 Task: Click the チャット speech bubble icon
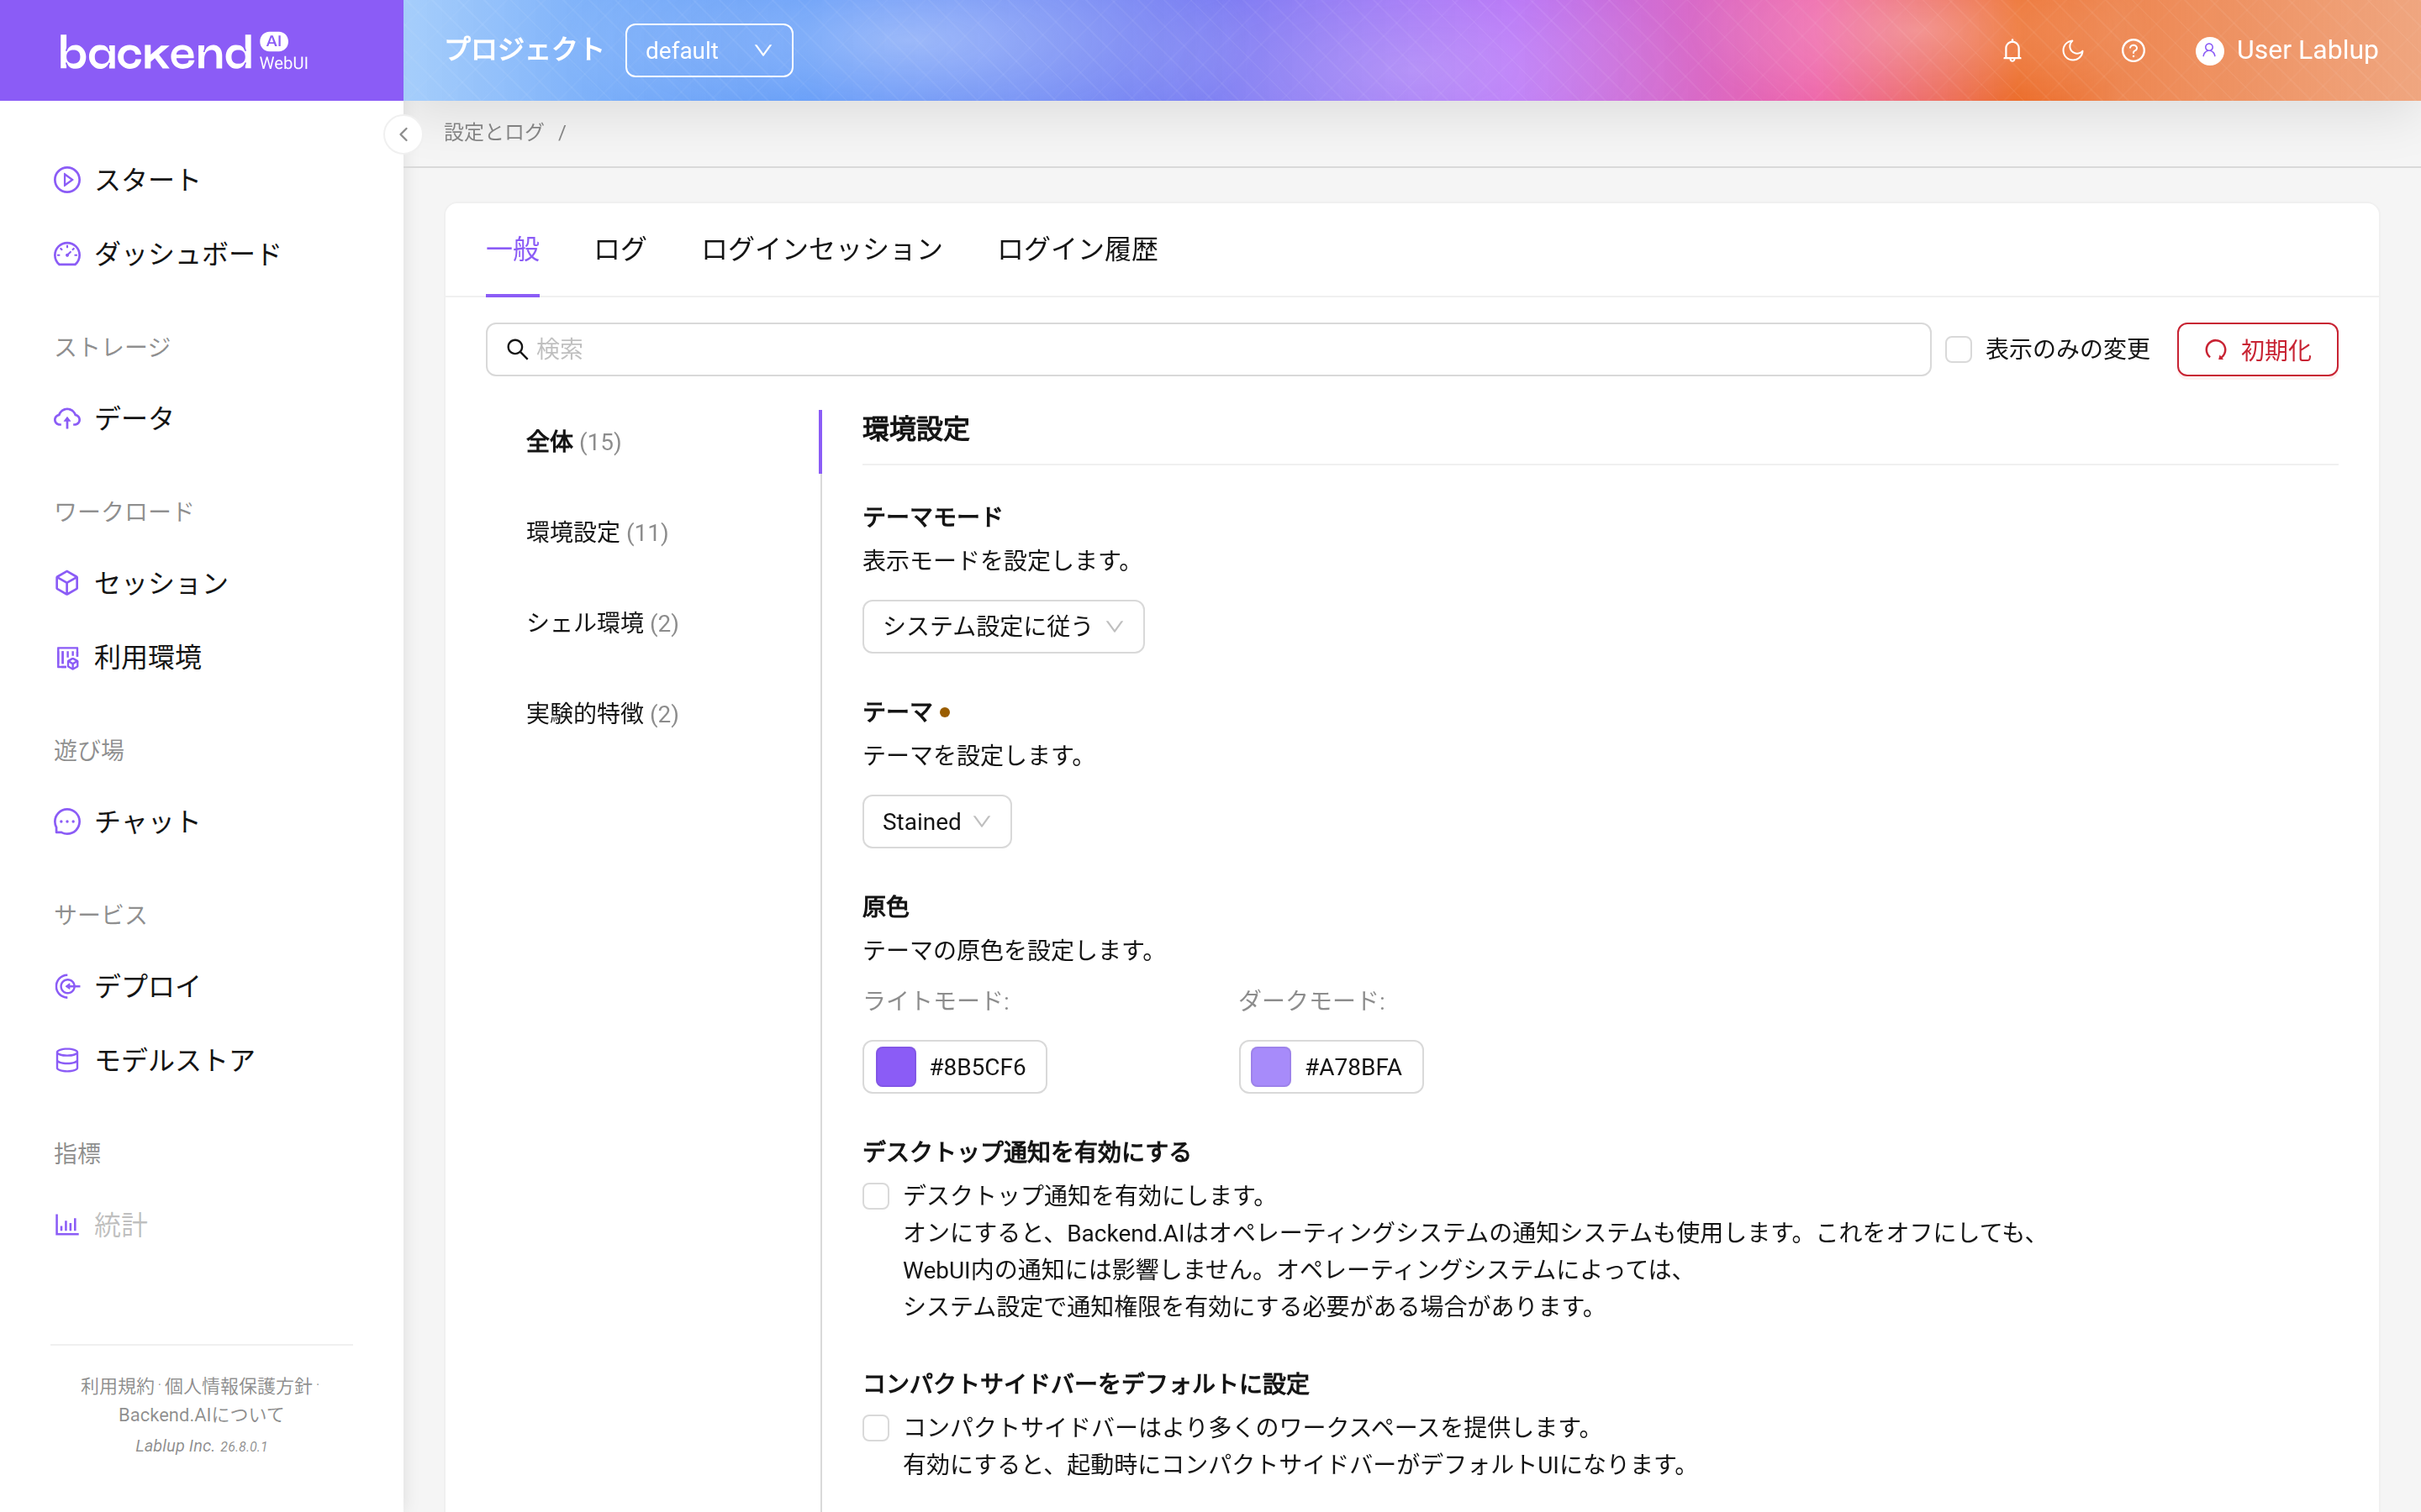67,822
